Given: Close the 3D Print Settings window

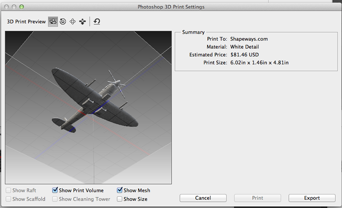Looking at the screenshot, I should [6, 7].
